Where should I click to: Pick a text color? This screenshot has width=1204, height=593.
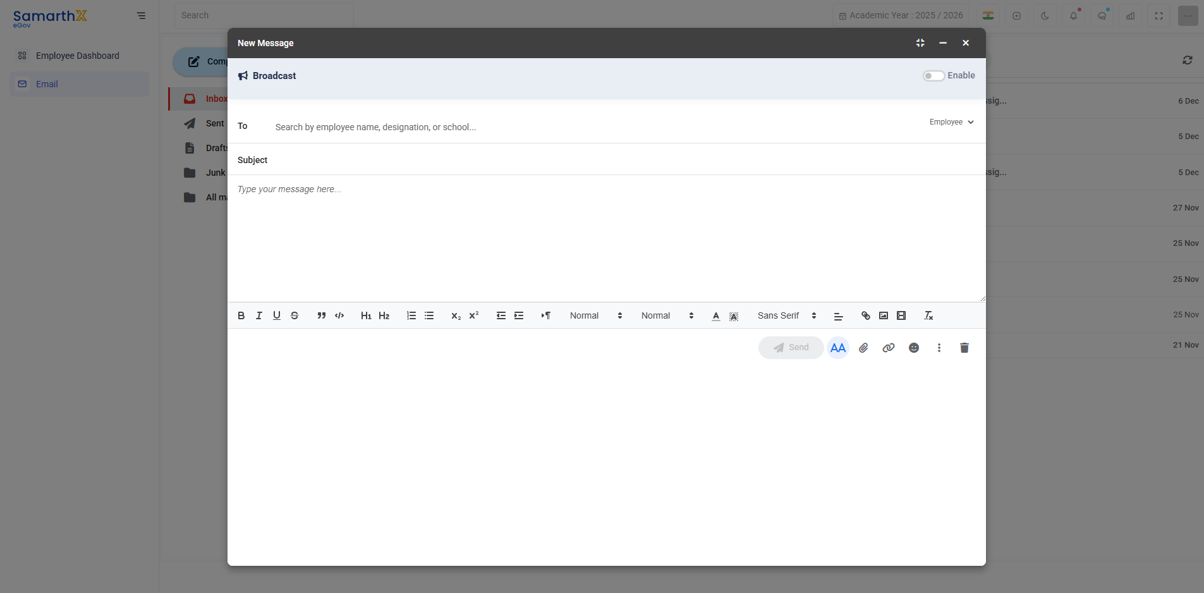[x=716, y=315]
